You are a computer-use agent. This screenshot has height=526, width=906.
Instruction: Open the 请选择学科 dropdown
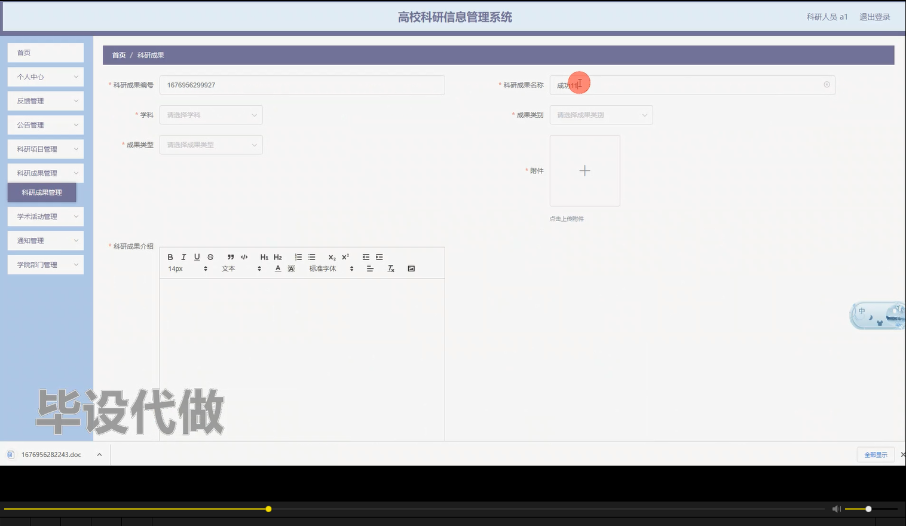(210, 115)
